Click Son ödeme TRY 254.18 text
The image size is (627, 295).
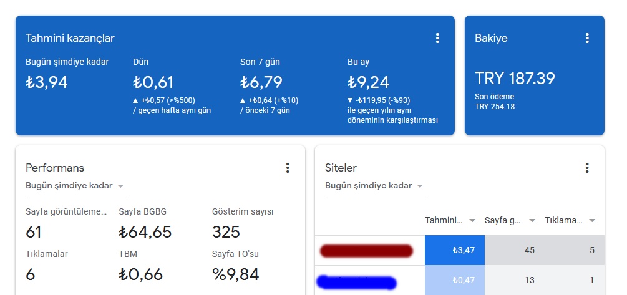495,102
